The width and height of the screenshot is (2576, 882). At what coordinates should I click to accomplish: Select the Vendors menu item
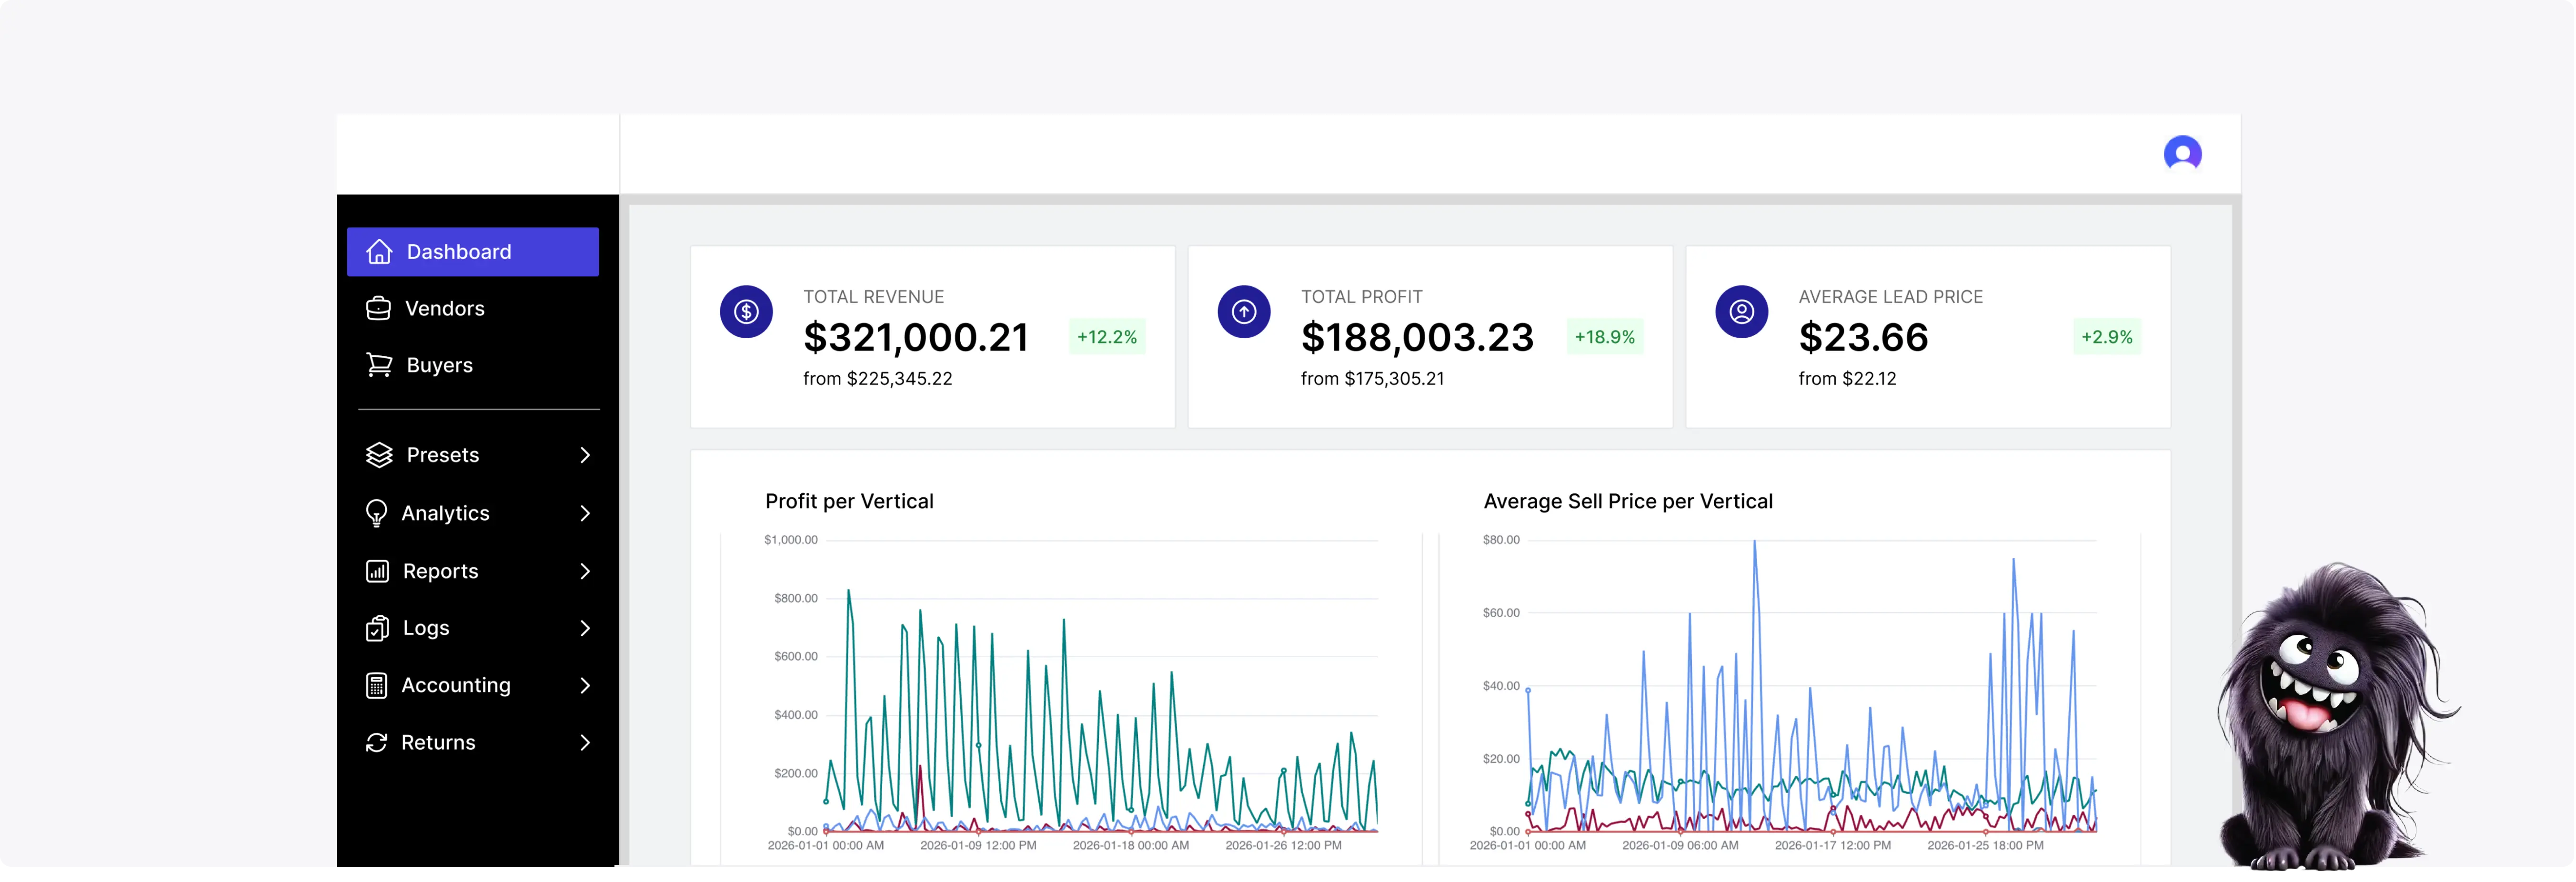click(444, 309)
